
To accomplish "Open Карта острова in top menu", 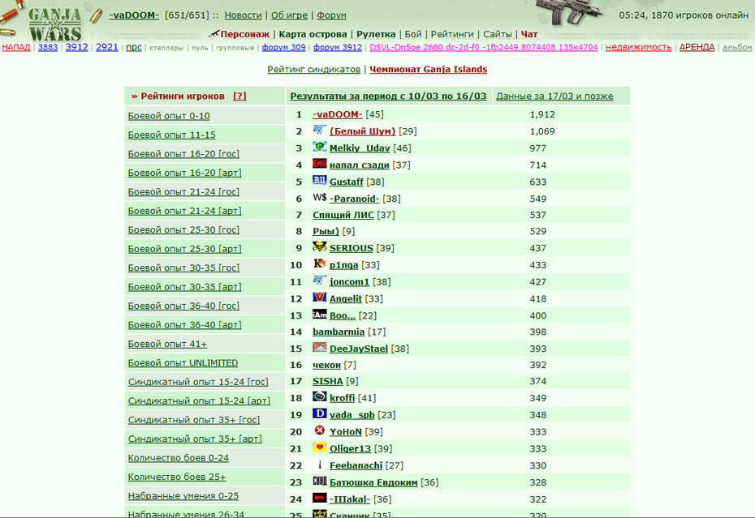I will tap(313, 34).
